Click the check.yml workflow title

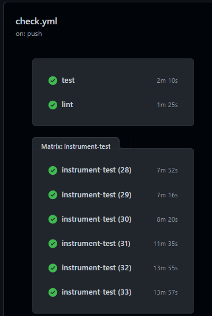[36, 21]
